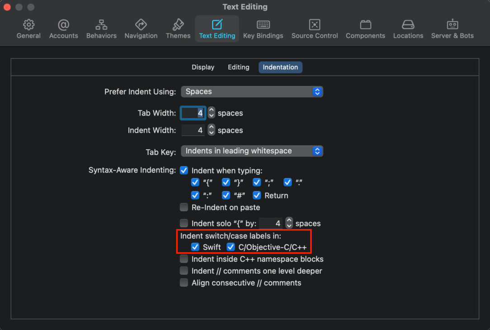Uncheck the ":" indent trigger checkbox

tap(195, 195)
